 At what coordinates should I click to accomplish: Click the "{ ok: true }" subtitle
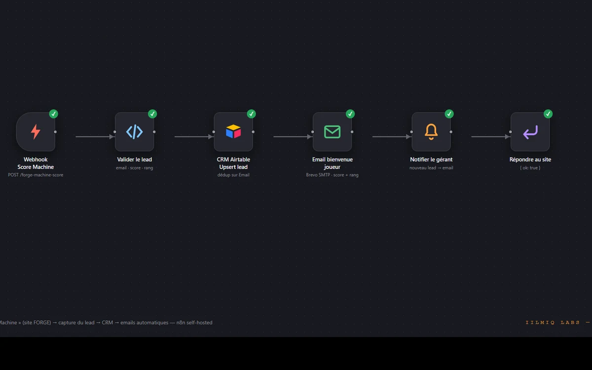[x=530, y=168]
